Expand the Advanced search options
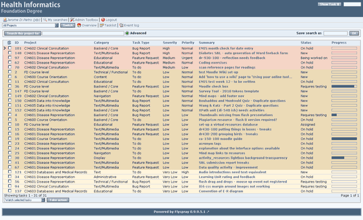Image resolution: width=363 pixels, height=220 pixels. [138, 33]
